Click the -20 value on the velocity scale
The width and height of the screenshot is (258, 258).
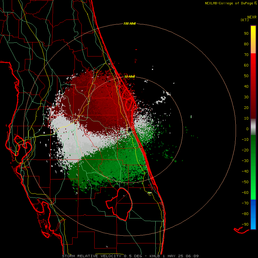(245, 150)
